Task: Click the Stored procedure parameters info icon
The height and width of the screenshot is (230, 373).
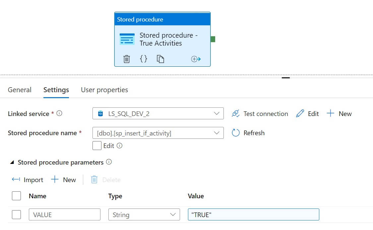Action: (x=109, y=162)
